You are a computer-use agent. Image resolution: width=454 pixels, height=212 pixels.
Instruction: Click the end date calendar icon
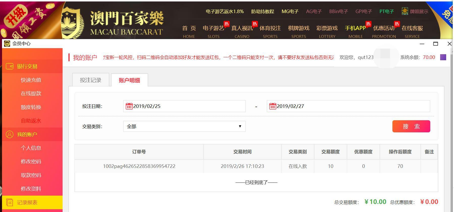click(x=273, y=106)
